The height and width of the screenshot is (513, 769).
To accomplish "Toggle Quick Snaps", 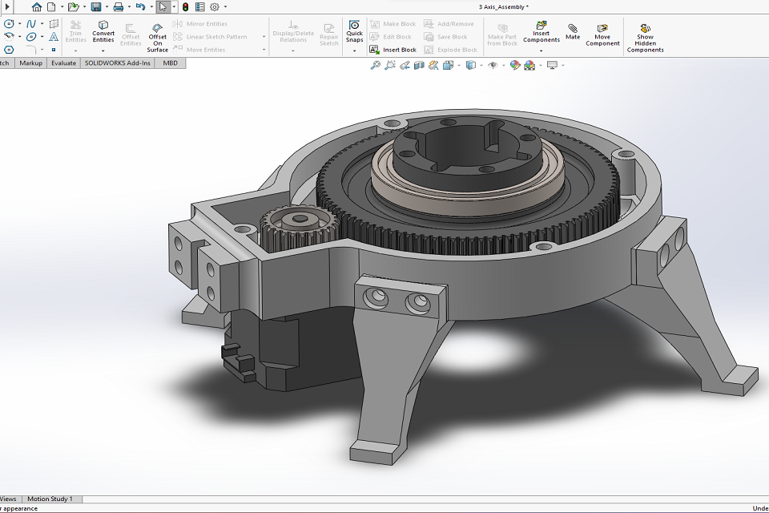I will (354, 31).
